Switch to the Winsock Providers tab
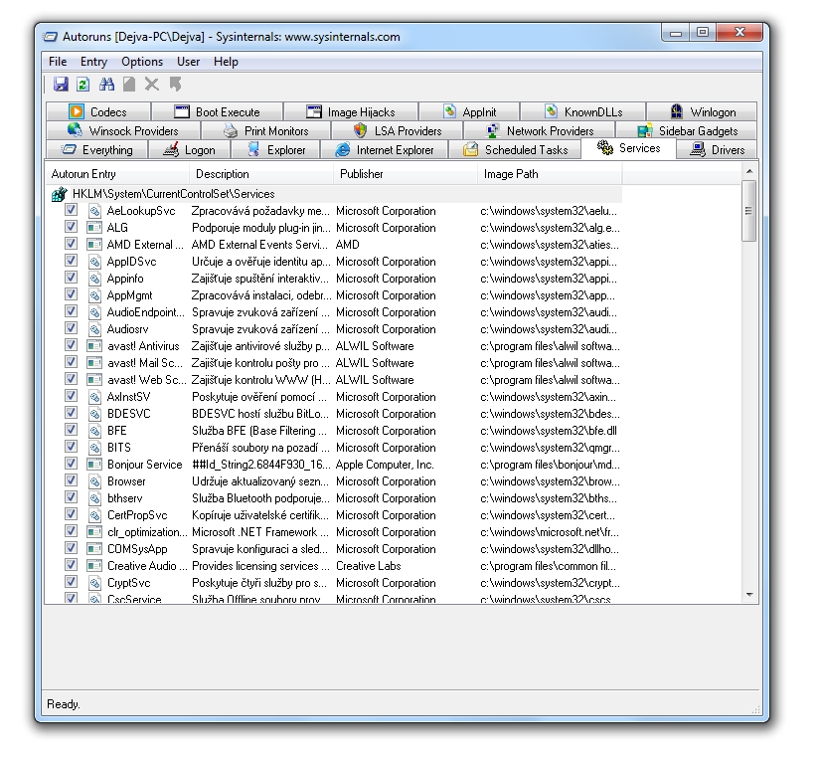This screenshot has width=819, height=763. [x=123, y=130]
